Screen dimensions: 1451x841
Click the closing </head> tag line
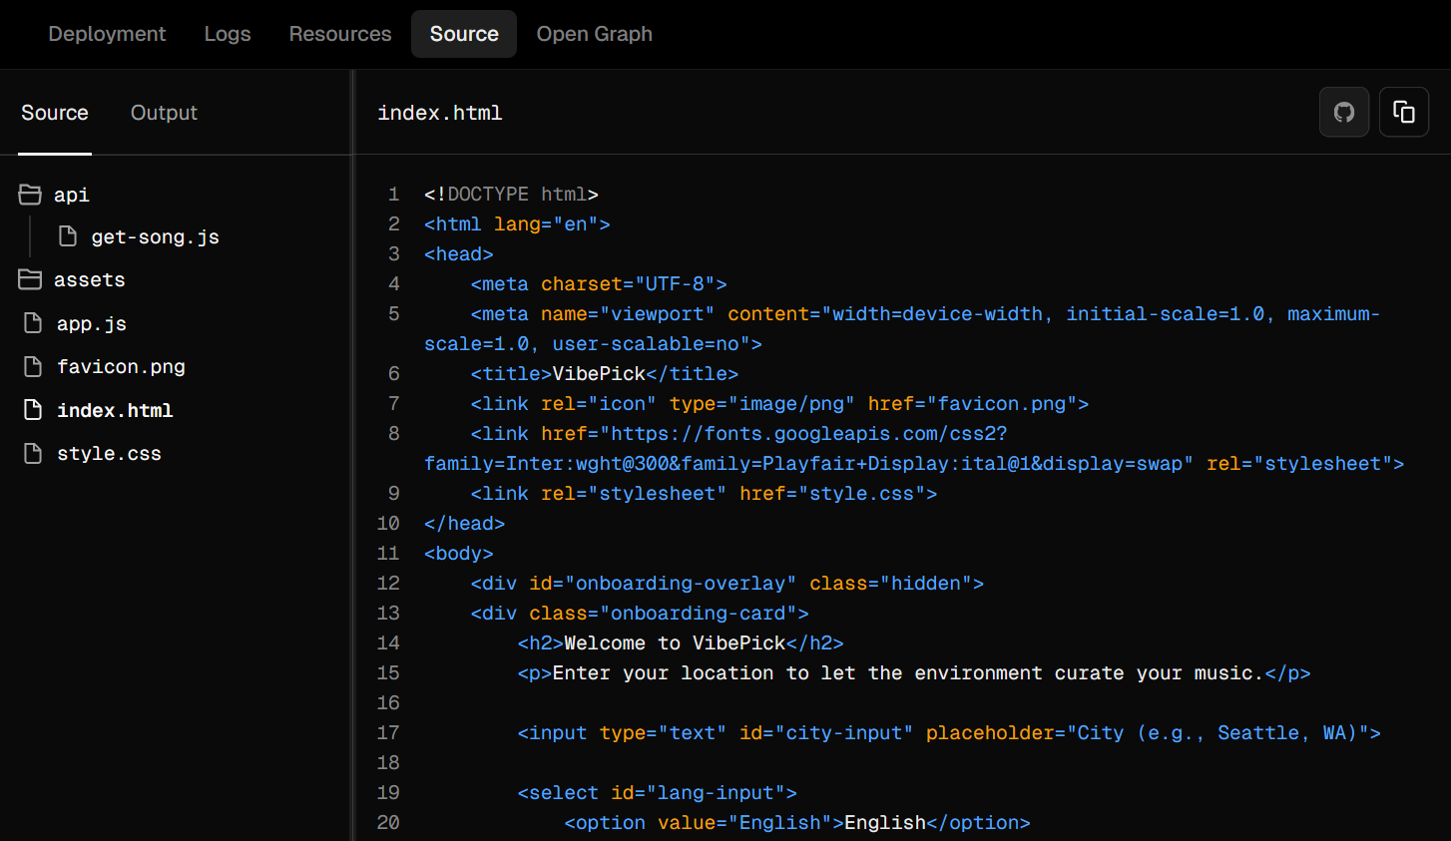pos(464,524)
